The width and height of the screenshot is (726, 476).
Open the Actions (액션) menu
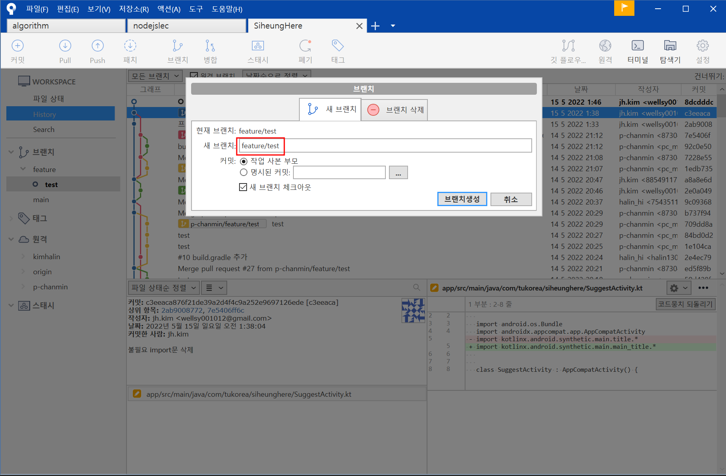(169, 9)
